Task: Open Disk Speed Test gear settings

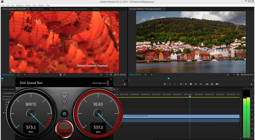Action: (64, 114)
